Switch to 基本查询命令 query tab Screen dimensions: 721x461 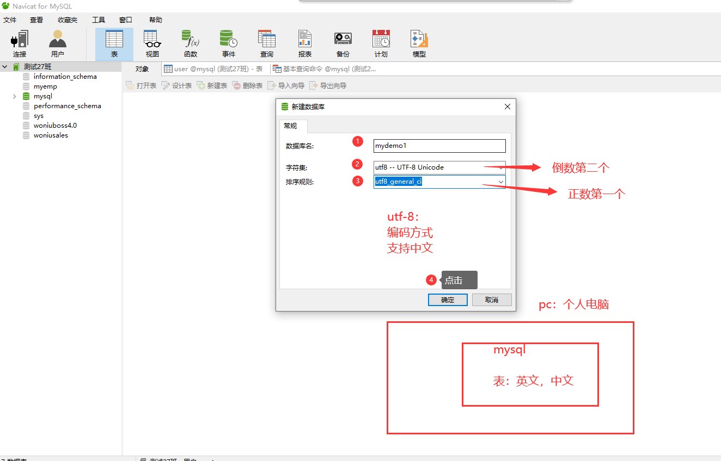click(x=325, y=69)
